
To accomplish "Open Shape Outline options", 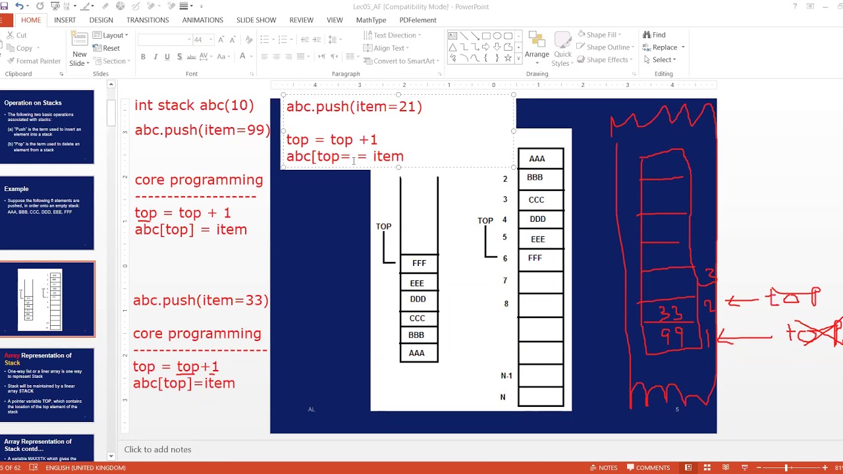I will click(605, 47).
